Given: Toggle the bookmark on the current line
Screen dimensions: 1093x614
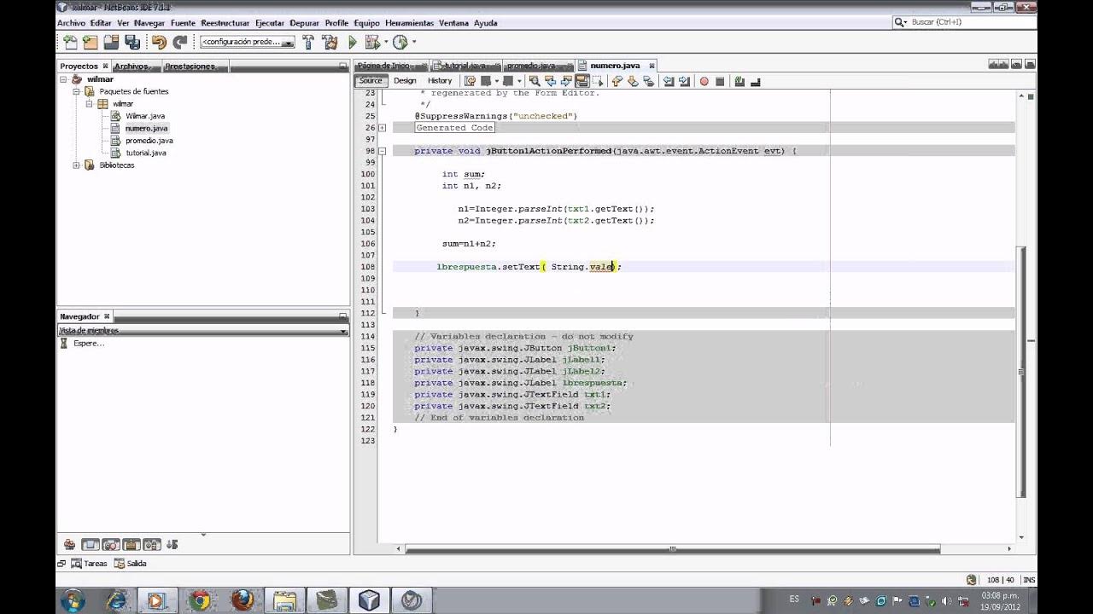Looking at the screenshot, I should tap(648, 82).
